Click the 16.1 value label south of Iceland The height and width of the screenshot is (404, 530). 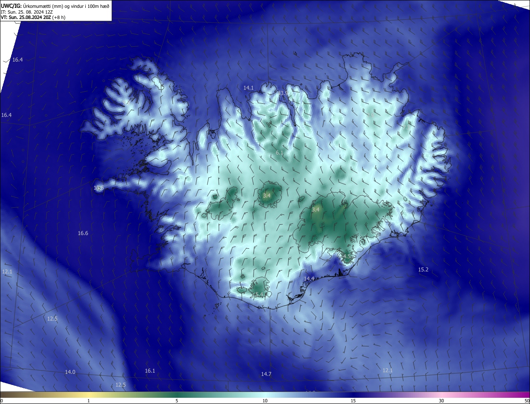pyautogui.click(x=150, y=371)
